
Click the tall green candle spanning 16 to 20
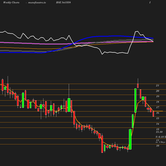click(135, 100)
